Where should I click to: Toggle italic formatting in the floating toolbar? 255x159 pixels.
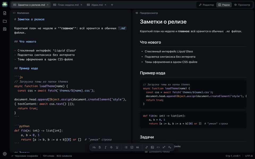coord(105,147)
